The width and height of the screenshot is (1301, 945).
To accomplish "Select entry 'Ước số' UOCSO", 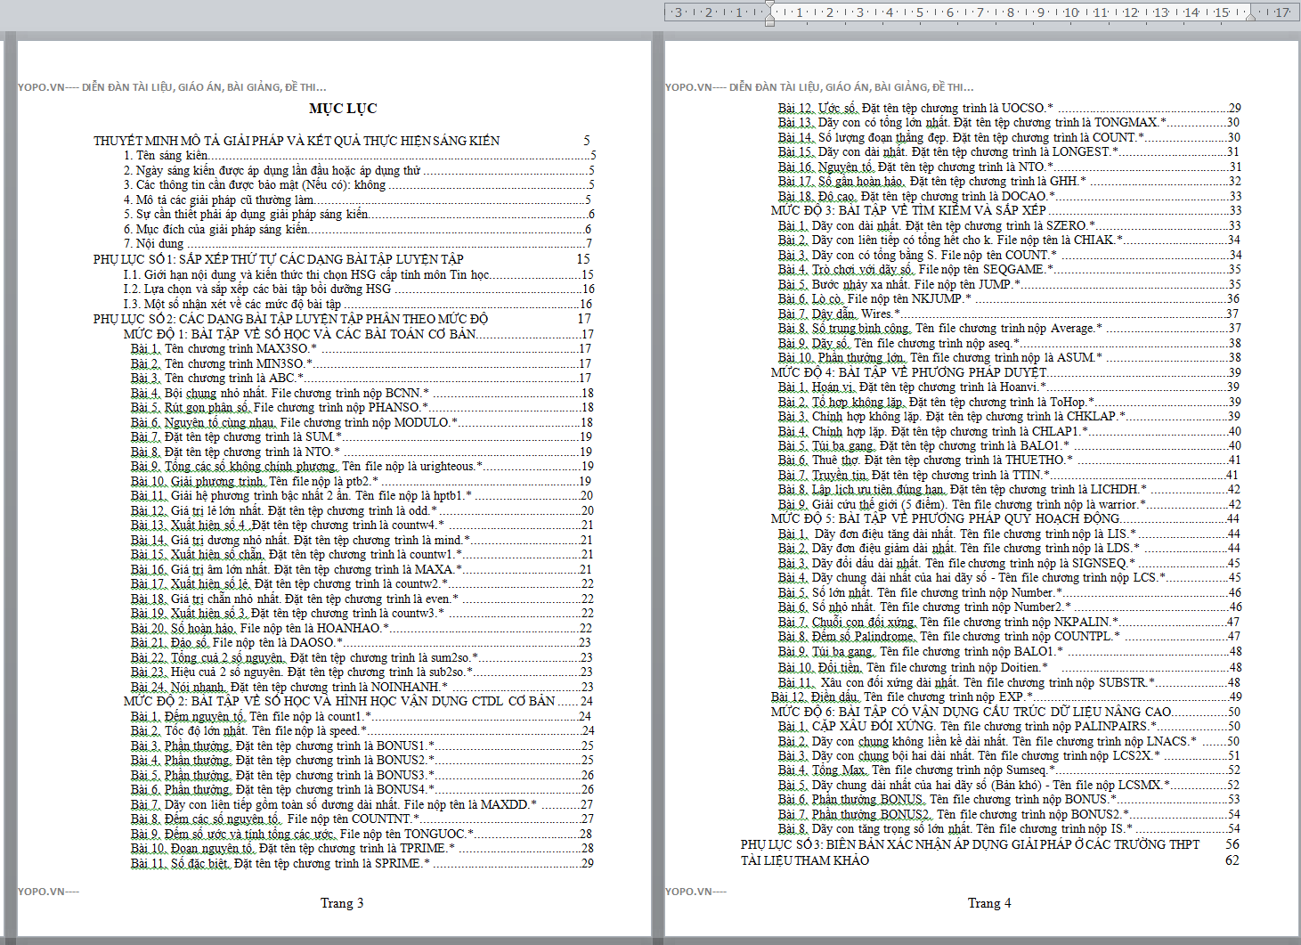I will pos(1009,108).
